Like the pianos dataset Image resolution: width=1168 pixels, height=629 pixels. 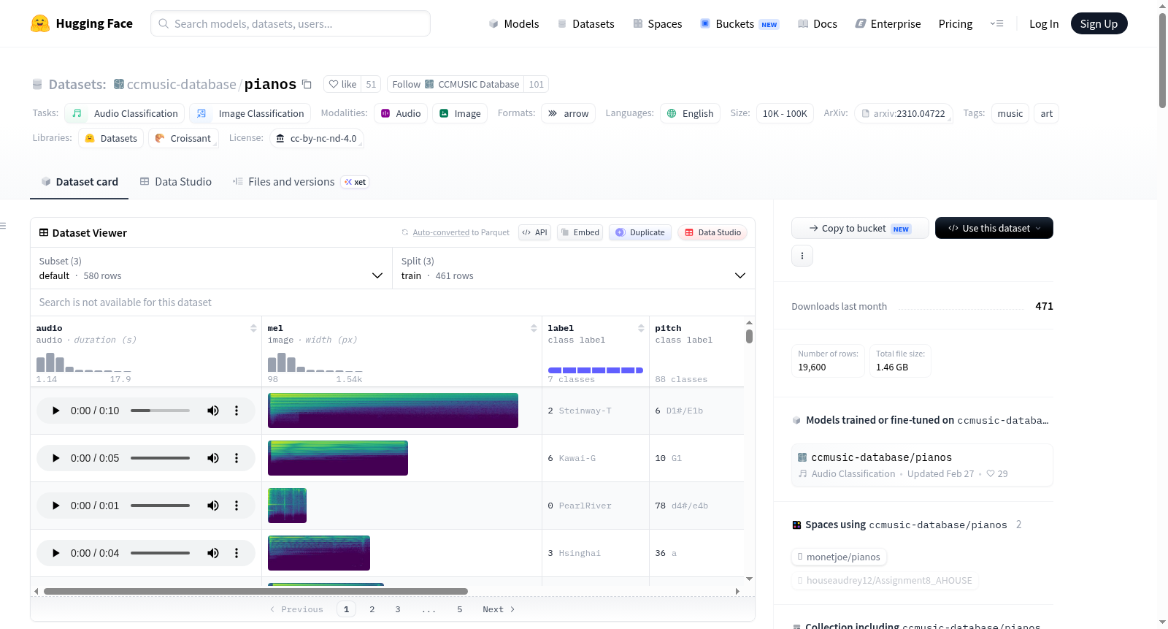point(342,84)
